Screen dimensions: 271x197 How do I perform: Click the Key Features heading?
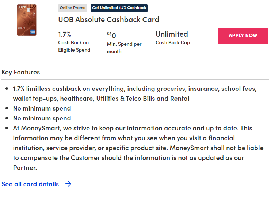(x=21, y=72)
